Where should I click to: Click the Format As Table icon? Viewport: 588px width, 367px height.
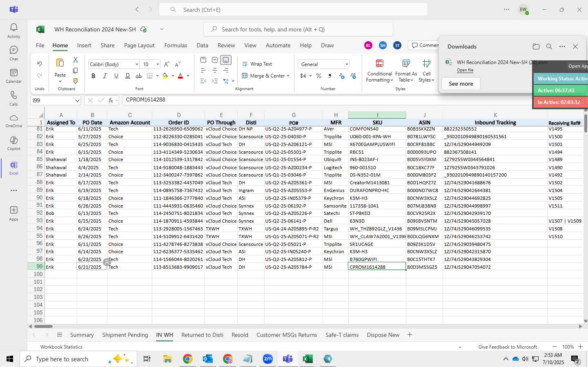(x=406, y=63)
